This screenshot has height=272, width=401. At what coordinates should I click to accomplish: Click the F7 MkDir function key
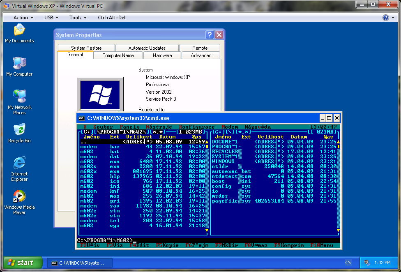pos(226,245)
